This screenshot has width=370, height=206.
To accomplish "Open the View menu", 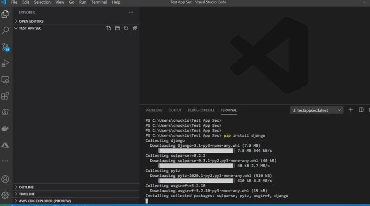I will pyautogui.click(x=60, y=2).
